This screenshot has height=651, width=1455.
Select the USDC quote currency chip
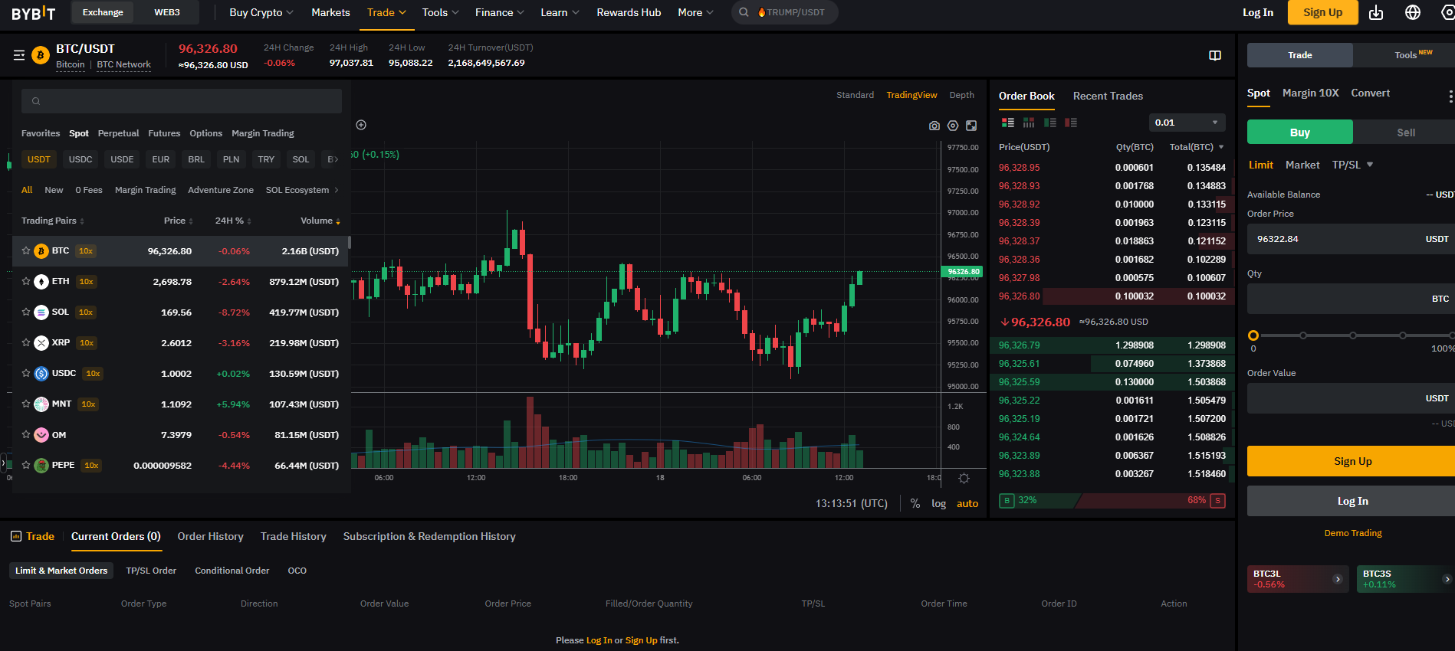click(x=80, y=159)
